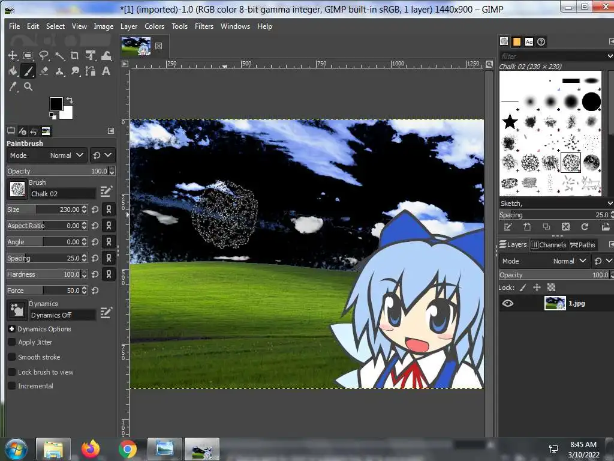
Task: Open the Layer menu
Action: pyautogui.click(x=129, y=26)
